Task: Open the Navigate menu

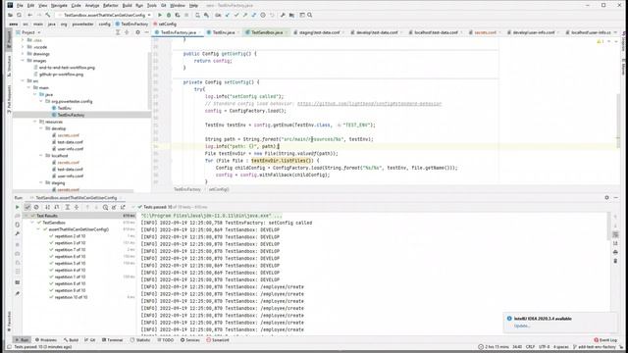Action: point(59,6)
